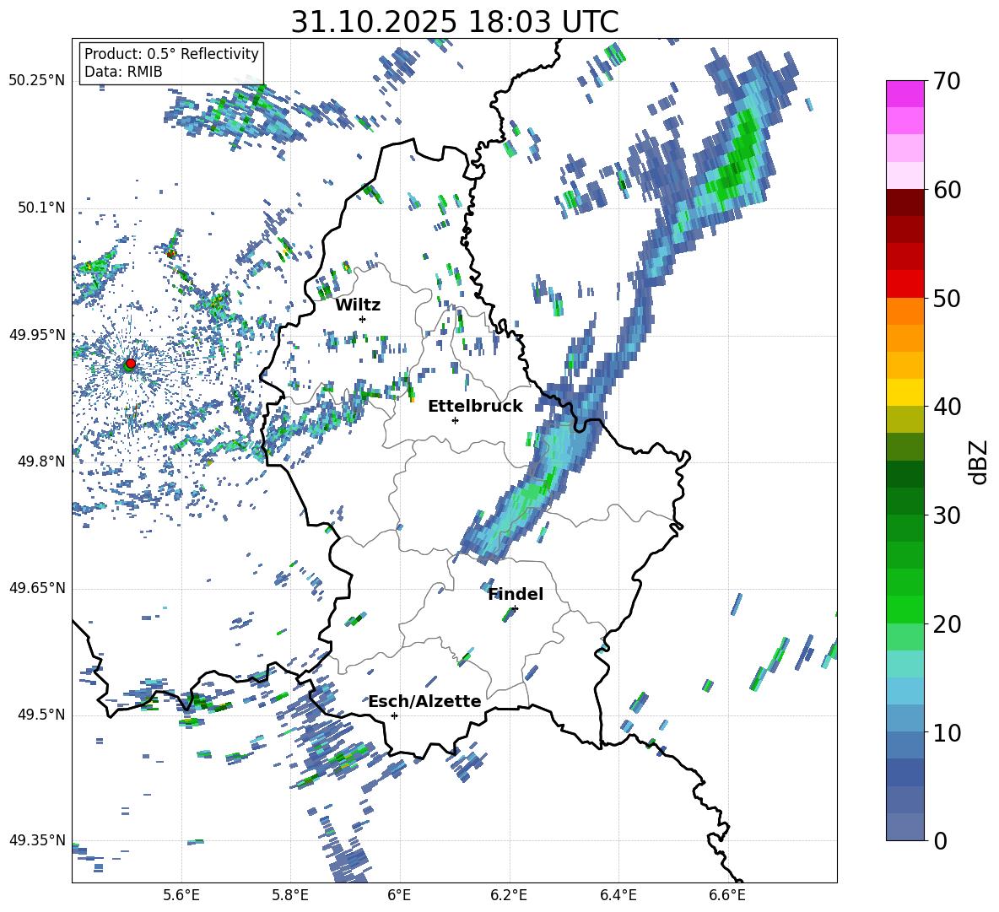Click the 6.2°E longitude label
Image resolution: width=999 pixels, height=912 pixels.
click(x=509, y=895)
